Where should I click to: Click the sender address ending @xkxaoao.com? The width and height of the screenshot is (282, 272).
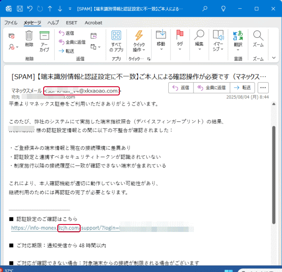[82, 91]
